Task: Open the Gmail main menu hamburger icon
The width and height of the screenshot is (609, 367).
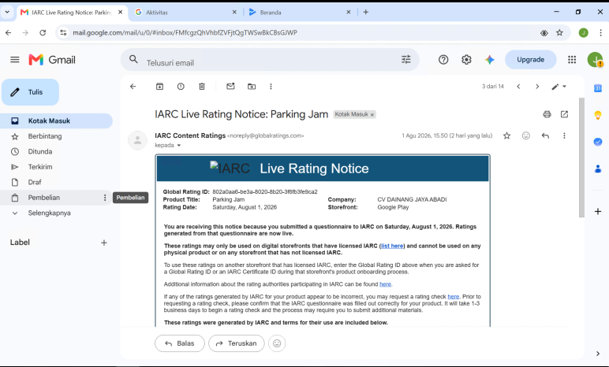Action: (x=15, y=59)
